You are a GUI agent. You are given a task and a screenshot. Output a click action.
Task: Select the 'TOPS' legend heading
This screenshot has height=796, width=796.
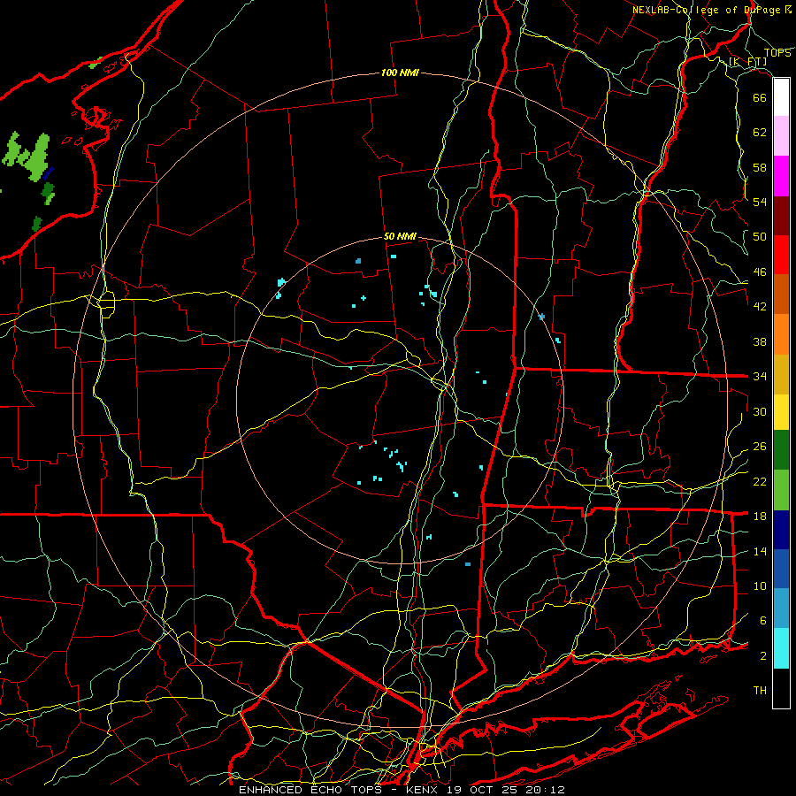point(777,53)
